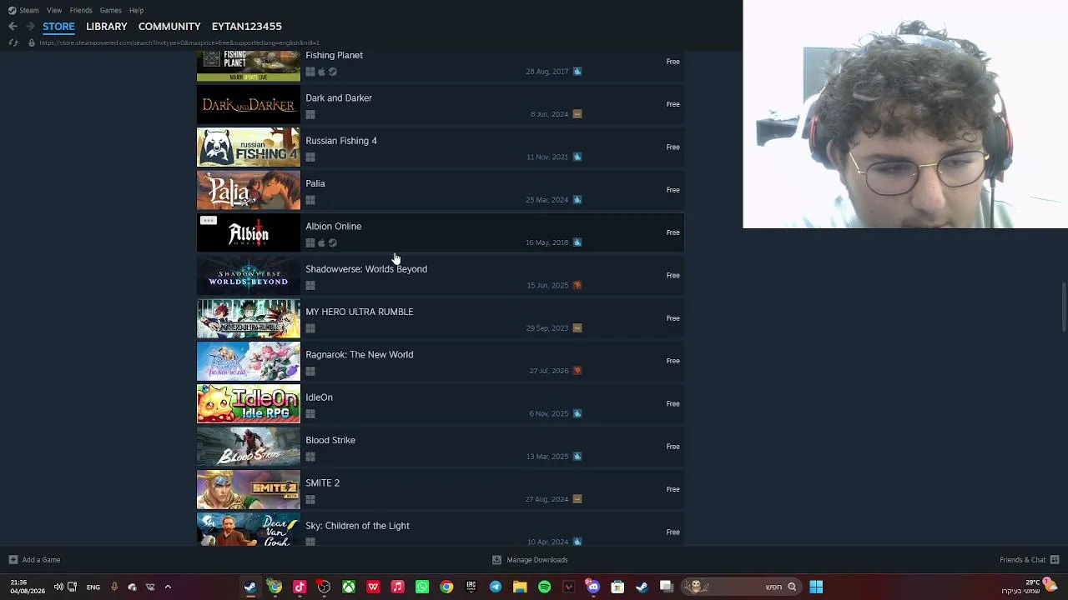Open TikTok from the taskbar
This screenshot has width=1068, height=600.
[x=300, y=587]
